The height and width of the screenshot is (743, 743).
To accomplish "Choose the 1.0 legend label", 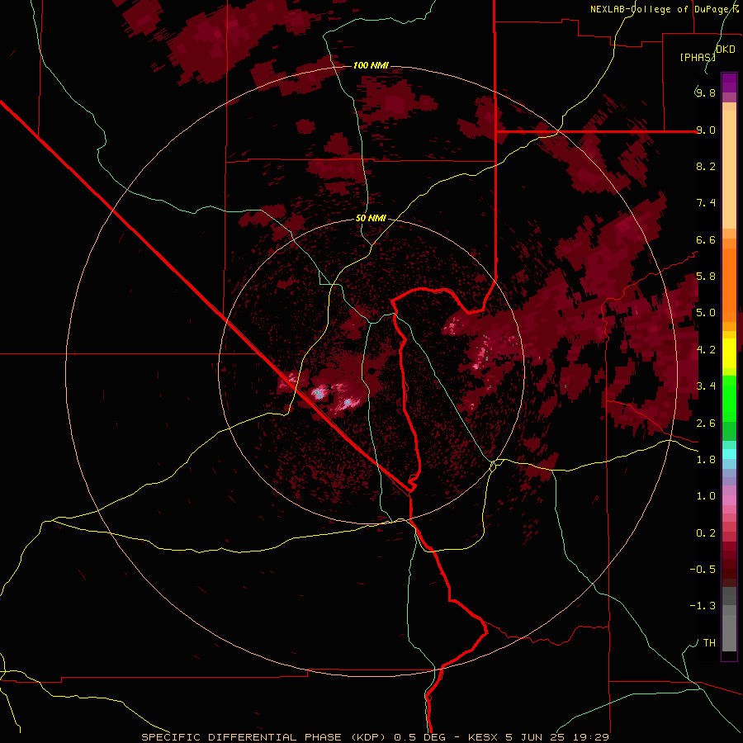I will [x=706, y=496].
